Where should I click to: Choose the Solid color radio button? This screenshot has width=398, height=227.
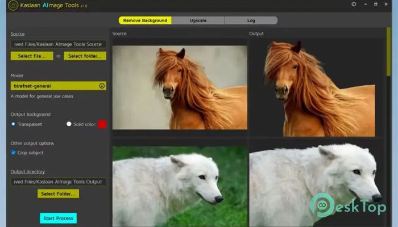pos(69,124)
